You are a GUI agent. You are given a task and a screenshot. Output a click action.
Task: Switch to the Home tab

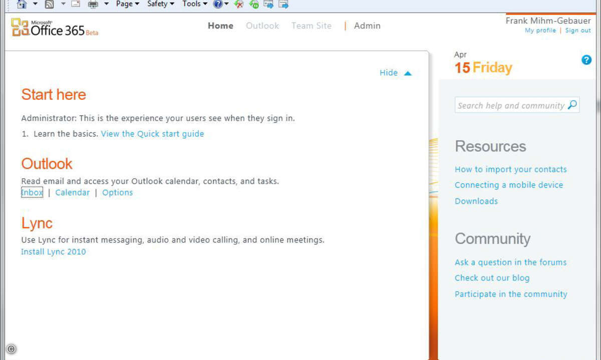click(x=220, y=25)
